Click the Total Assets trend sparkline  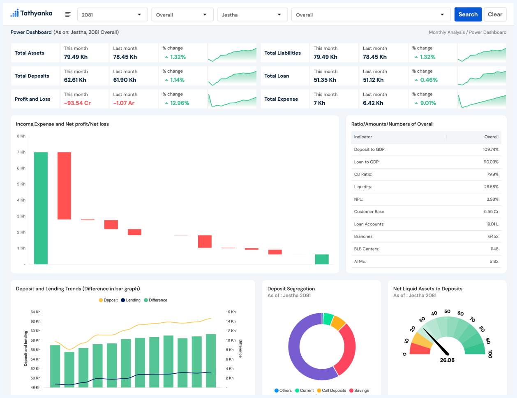(232, 53)
